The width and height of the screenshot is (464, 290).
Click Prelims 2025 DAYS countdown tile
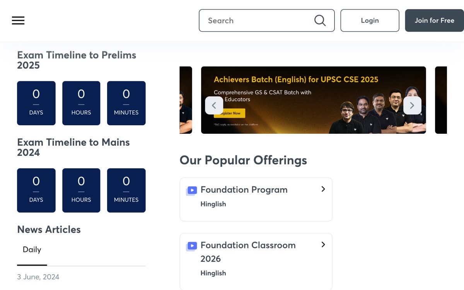point(36,103)
